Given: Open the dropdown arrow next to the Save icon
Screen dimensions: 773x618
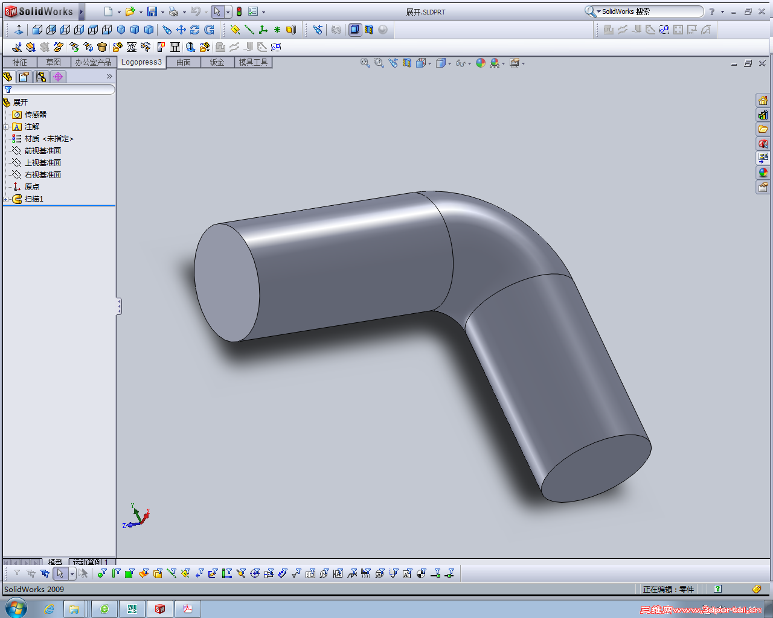Looking at the screenshot, I should (162, 12).
